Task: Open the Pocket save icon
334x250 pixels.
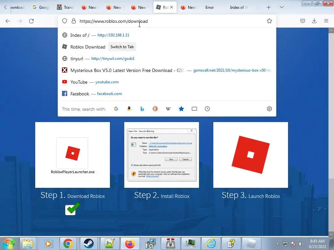Action: [302, 21]
